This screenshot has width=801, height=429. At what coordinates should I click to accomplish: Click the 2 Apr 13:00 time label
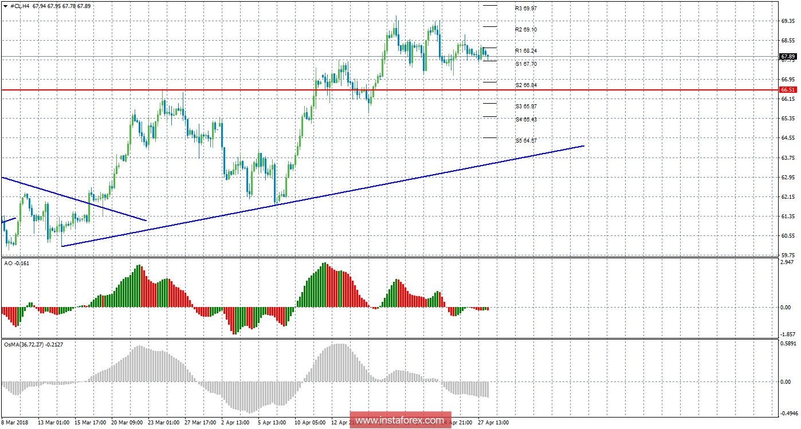pyautogui.click(x=236, y=423)
